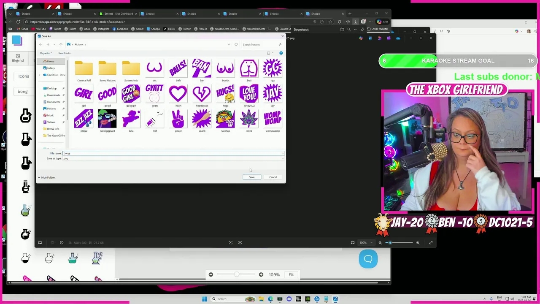Select Desktop in the navigation pane
Viewport: 540px width, 304px height.
coord(51,88)
